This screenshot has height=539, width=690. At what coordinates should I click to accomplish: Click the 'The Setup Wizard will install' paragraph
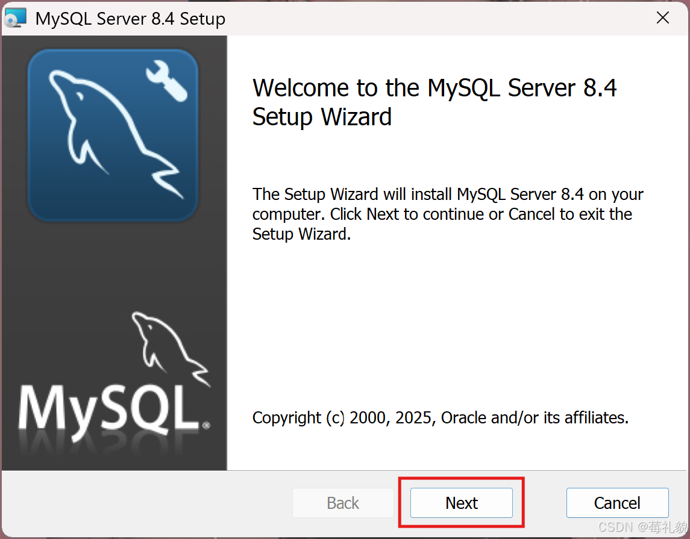[448, 214]
